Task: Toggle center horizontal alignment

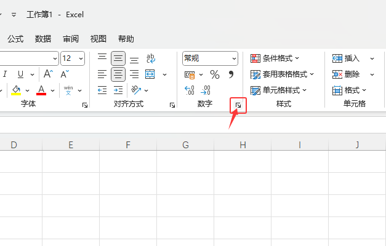Action: point(118,74)
